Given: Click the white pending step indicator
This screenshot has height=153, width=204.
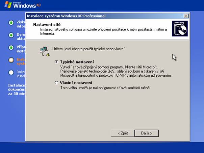Looking at the screenshot, I should coord(11,73).
